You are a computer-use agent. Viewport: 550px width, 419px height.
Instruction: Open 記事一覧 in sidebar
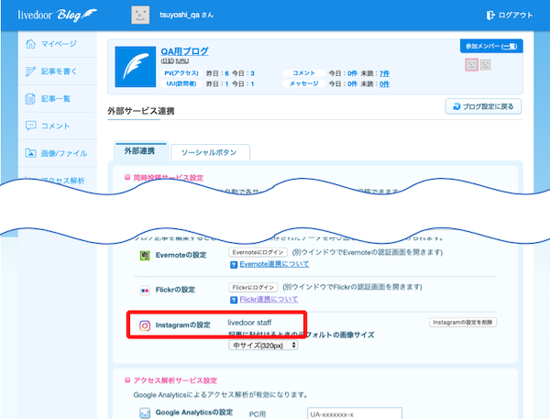tap(59, 99)
